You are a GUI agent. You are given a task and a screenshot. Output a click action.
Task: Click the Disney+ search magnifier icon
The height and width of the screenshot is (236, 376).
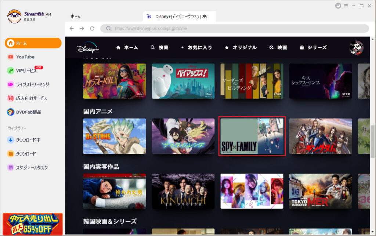coord(152,47)
